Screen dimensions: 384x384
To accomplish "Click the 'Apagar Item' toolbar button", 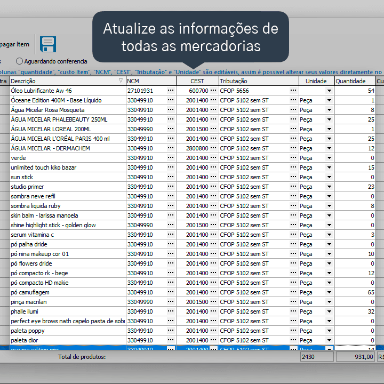I will (x=14, y=44).
